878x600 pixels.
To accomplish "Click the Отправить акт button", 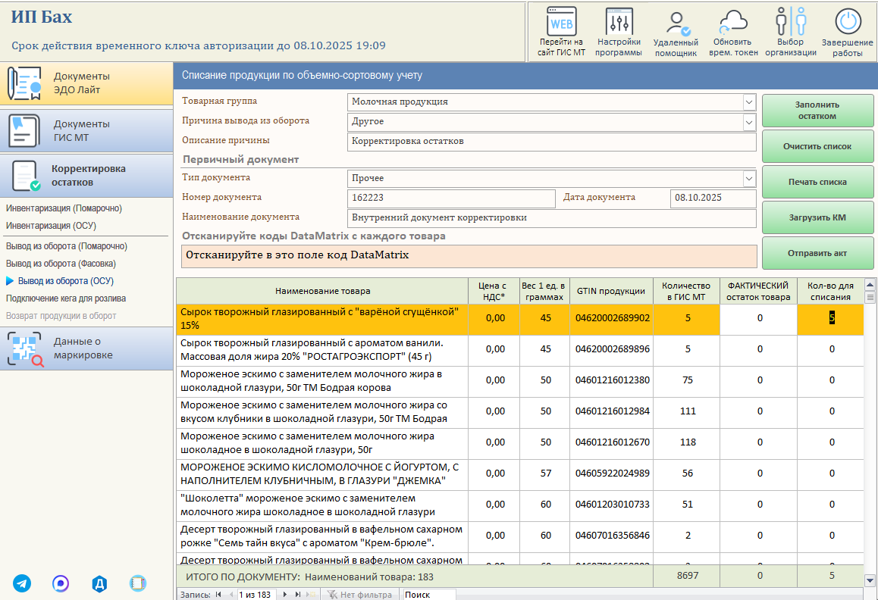I will (x=817, y=253).
